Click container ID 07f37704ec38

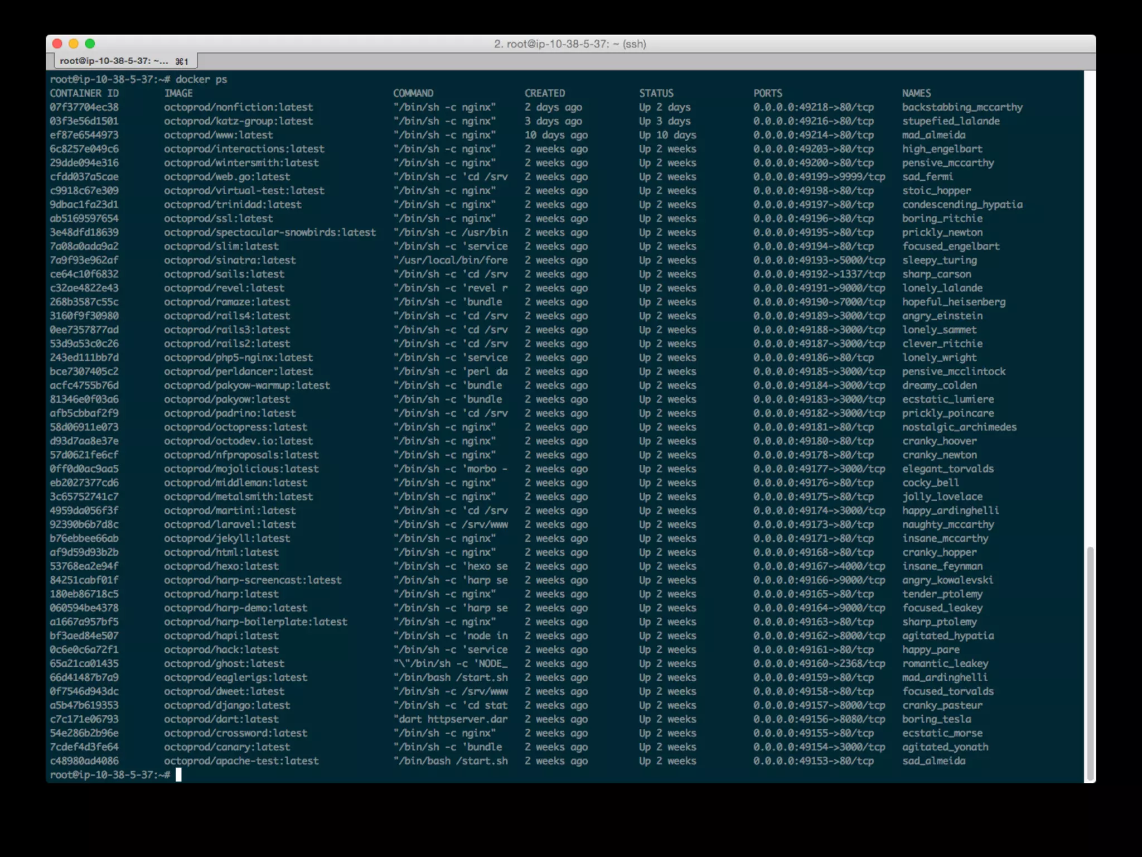click(x=84, y=107)
